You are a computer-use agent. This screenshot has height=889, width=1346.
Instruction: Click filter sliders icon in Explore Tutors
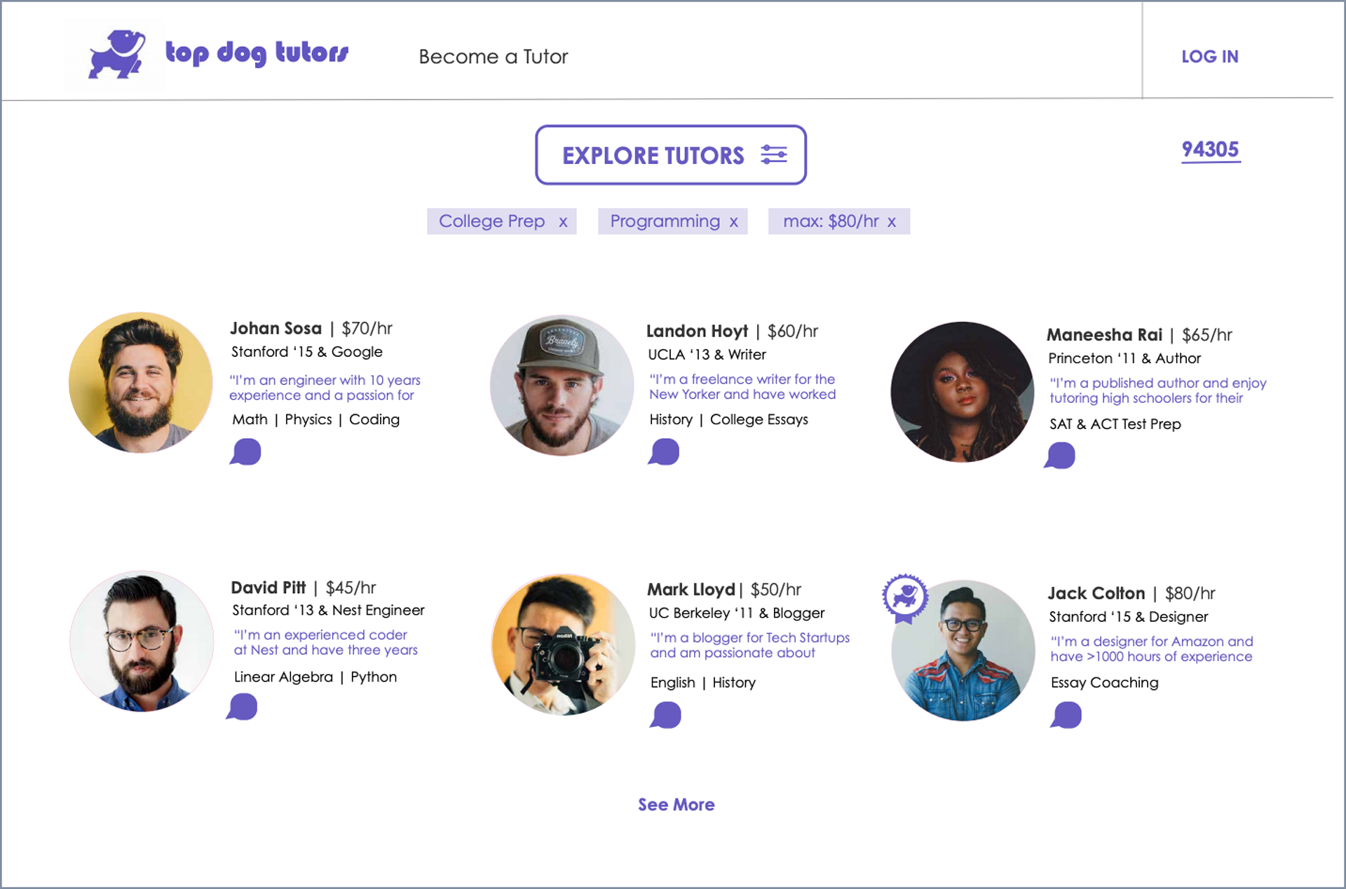click(774, 155)
